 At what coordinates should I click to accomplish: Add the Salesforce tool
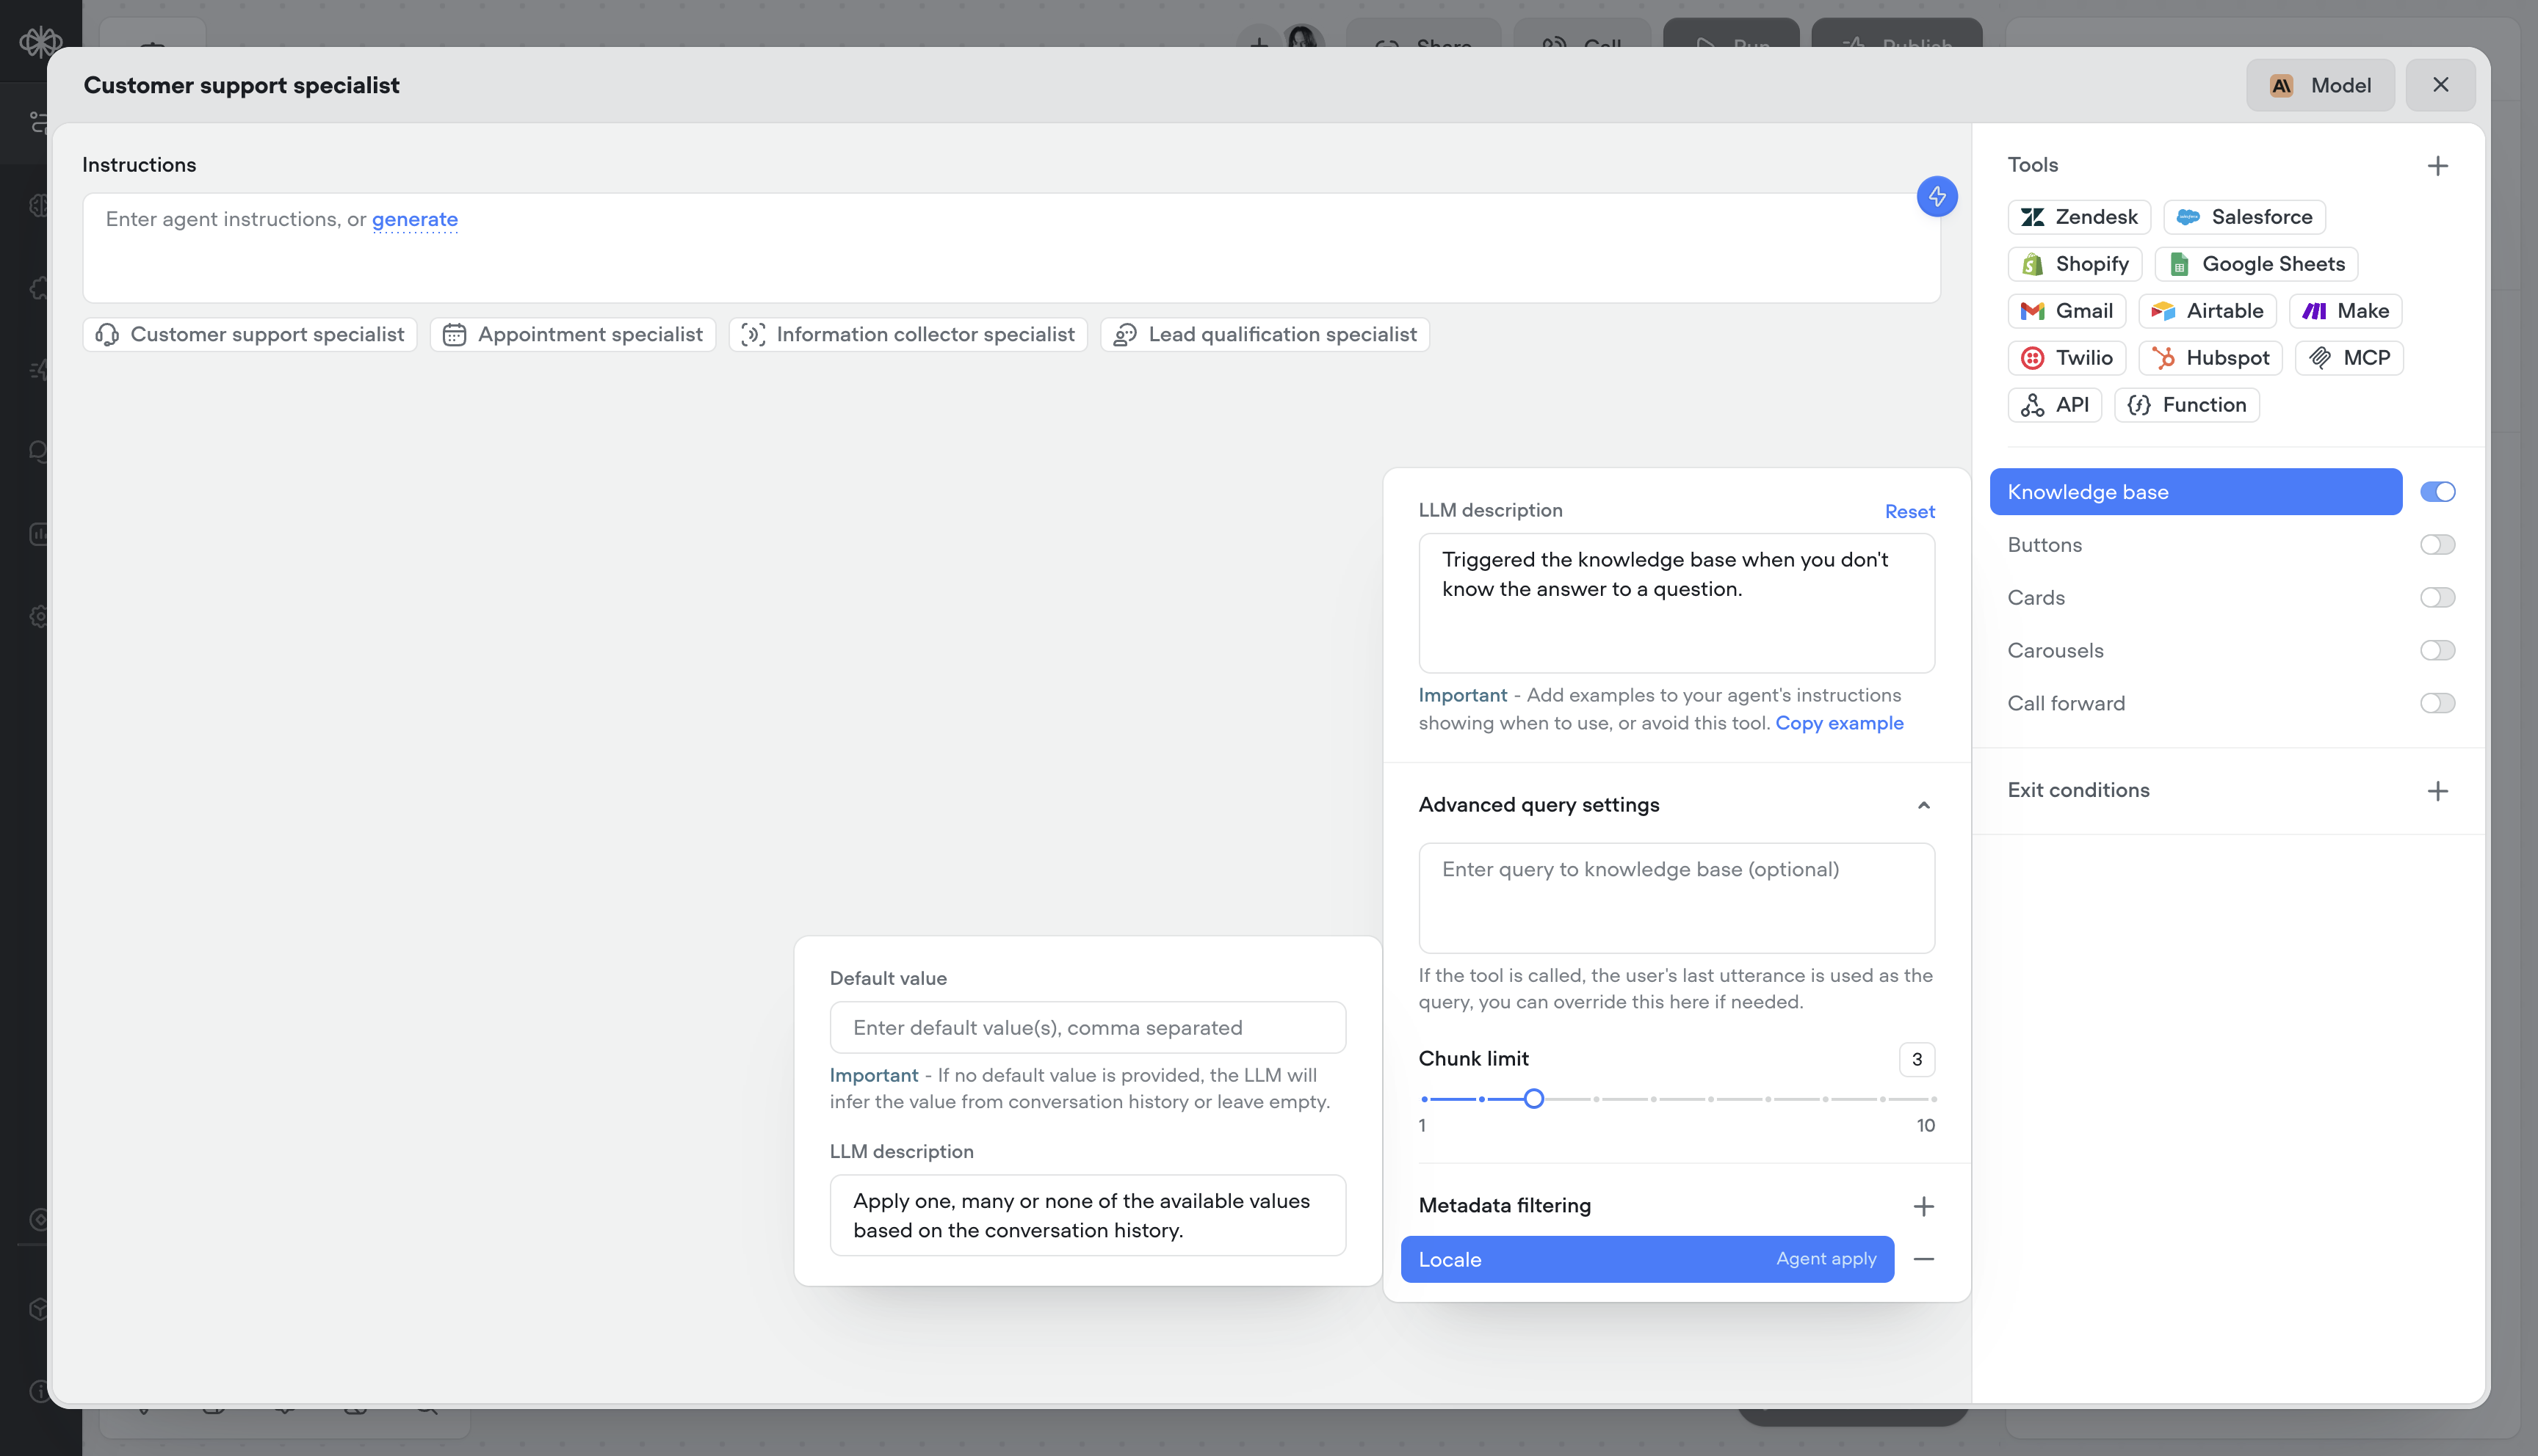pos(2244,217)
